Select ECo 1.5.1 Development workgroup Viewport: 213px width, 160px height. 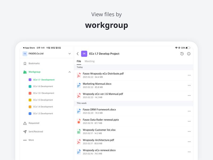click(x=44, y=93)
